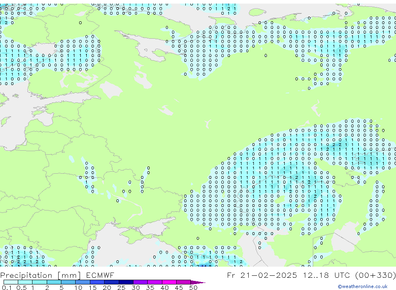
Task: Click the legend label '0.5'
Action: [21, 288]
